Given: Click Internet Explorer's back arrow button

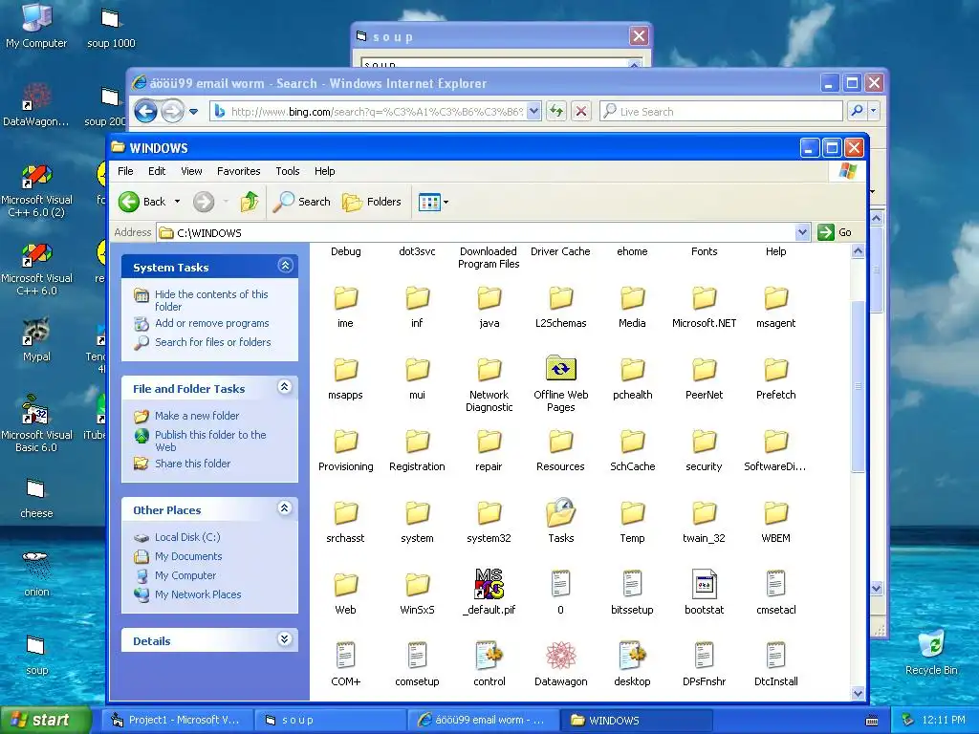Looking at the screenshot, I should tap(145, 111).
